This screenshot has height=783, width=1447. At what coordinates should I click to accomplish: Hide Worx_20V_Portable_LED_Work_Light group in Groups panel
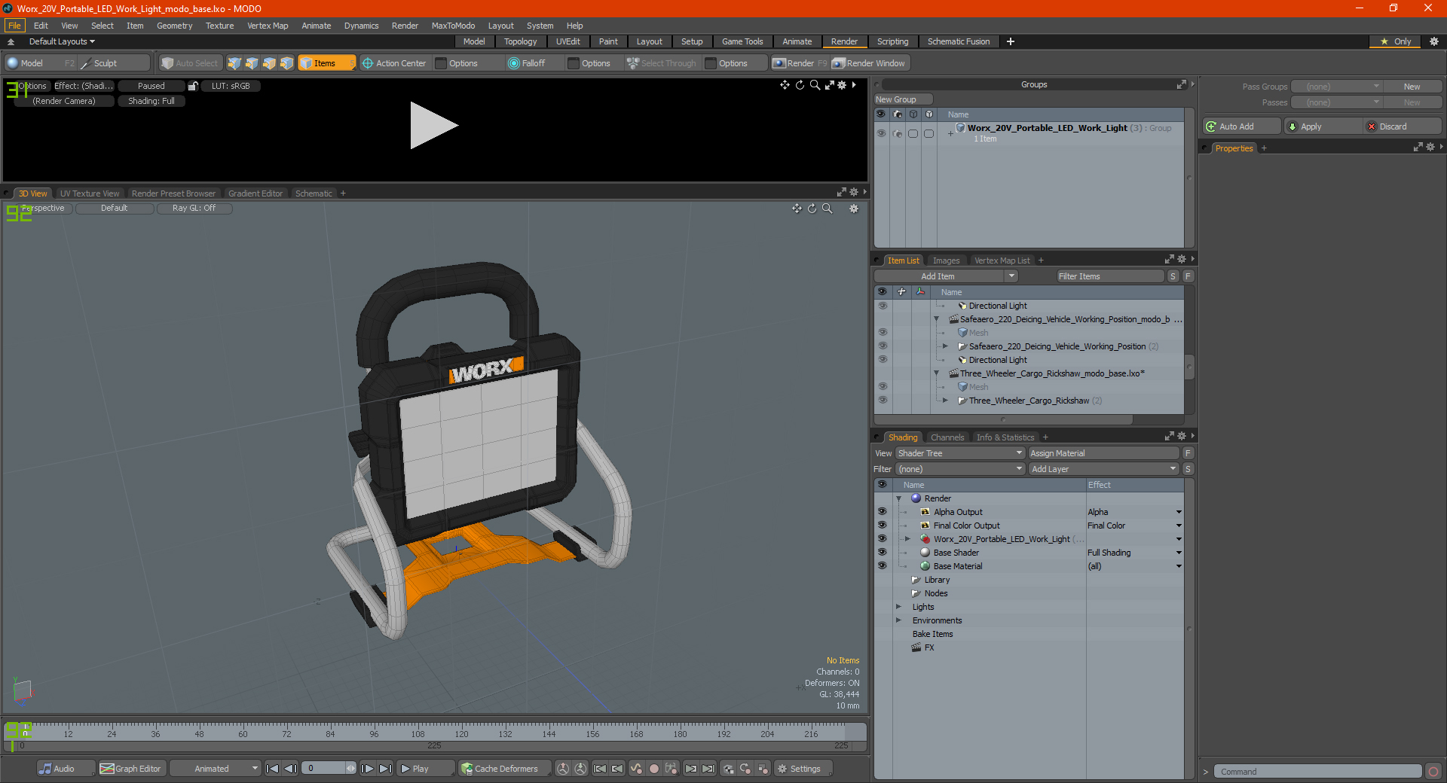pyautogui.click(x=881, y=133)
